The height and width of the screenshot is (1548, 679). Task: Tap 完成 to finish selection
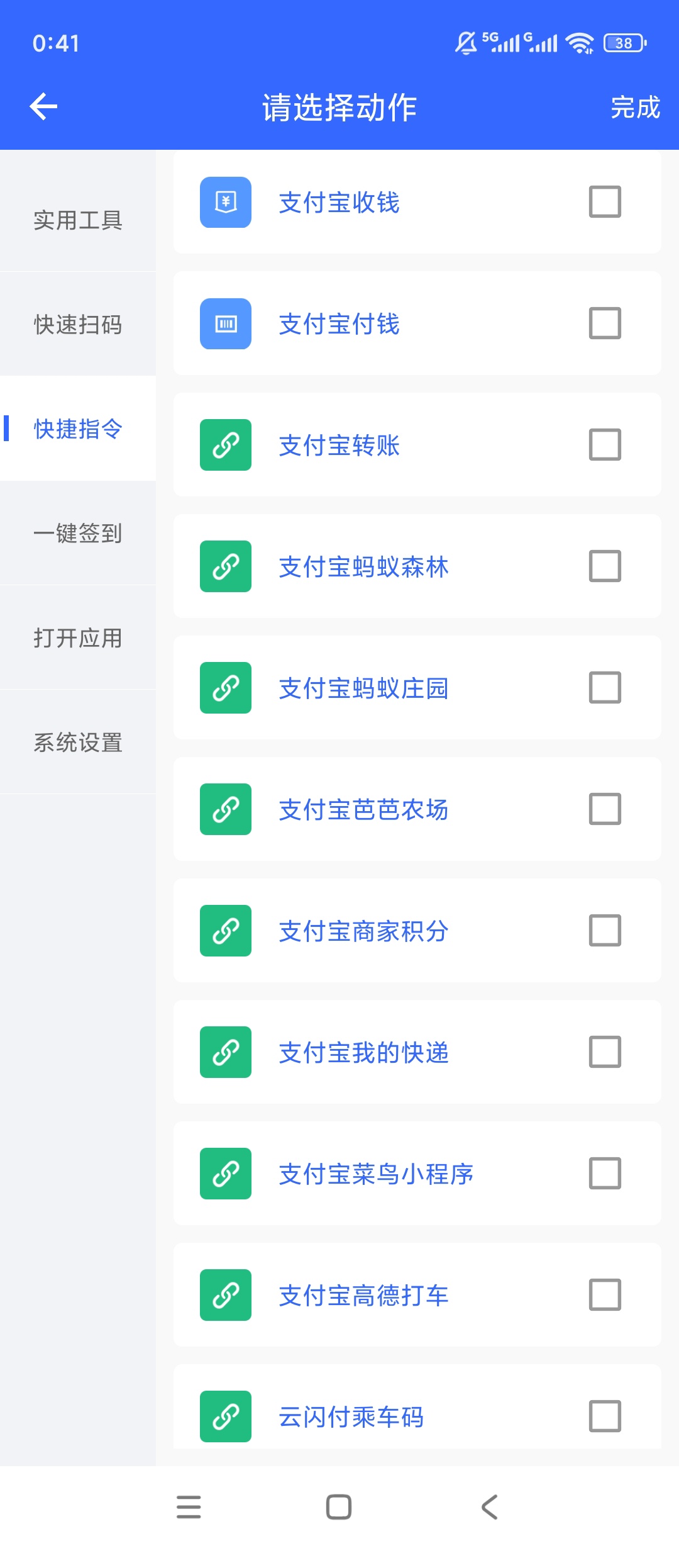click(x=635, y=107)
